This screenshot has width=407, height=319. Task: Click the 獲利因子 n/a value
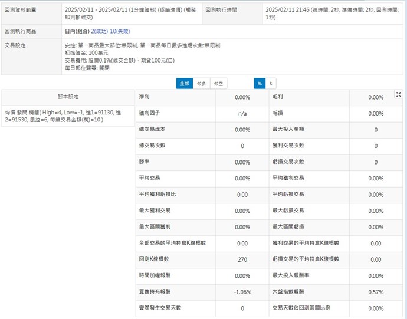click(242, 113)
